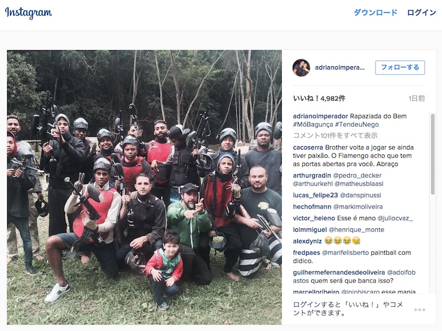The height and width of the screenshot is (331, 442).
Task: Open the three-dots more options menu
Action: pos(419,309)
